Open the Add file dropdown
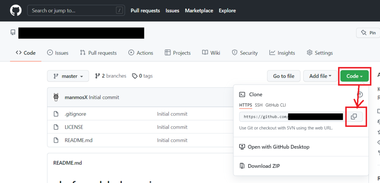 pos(320,76)
